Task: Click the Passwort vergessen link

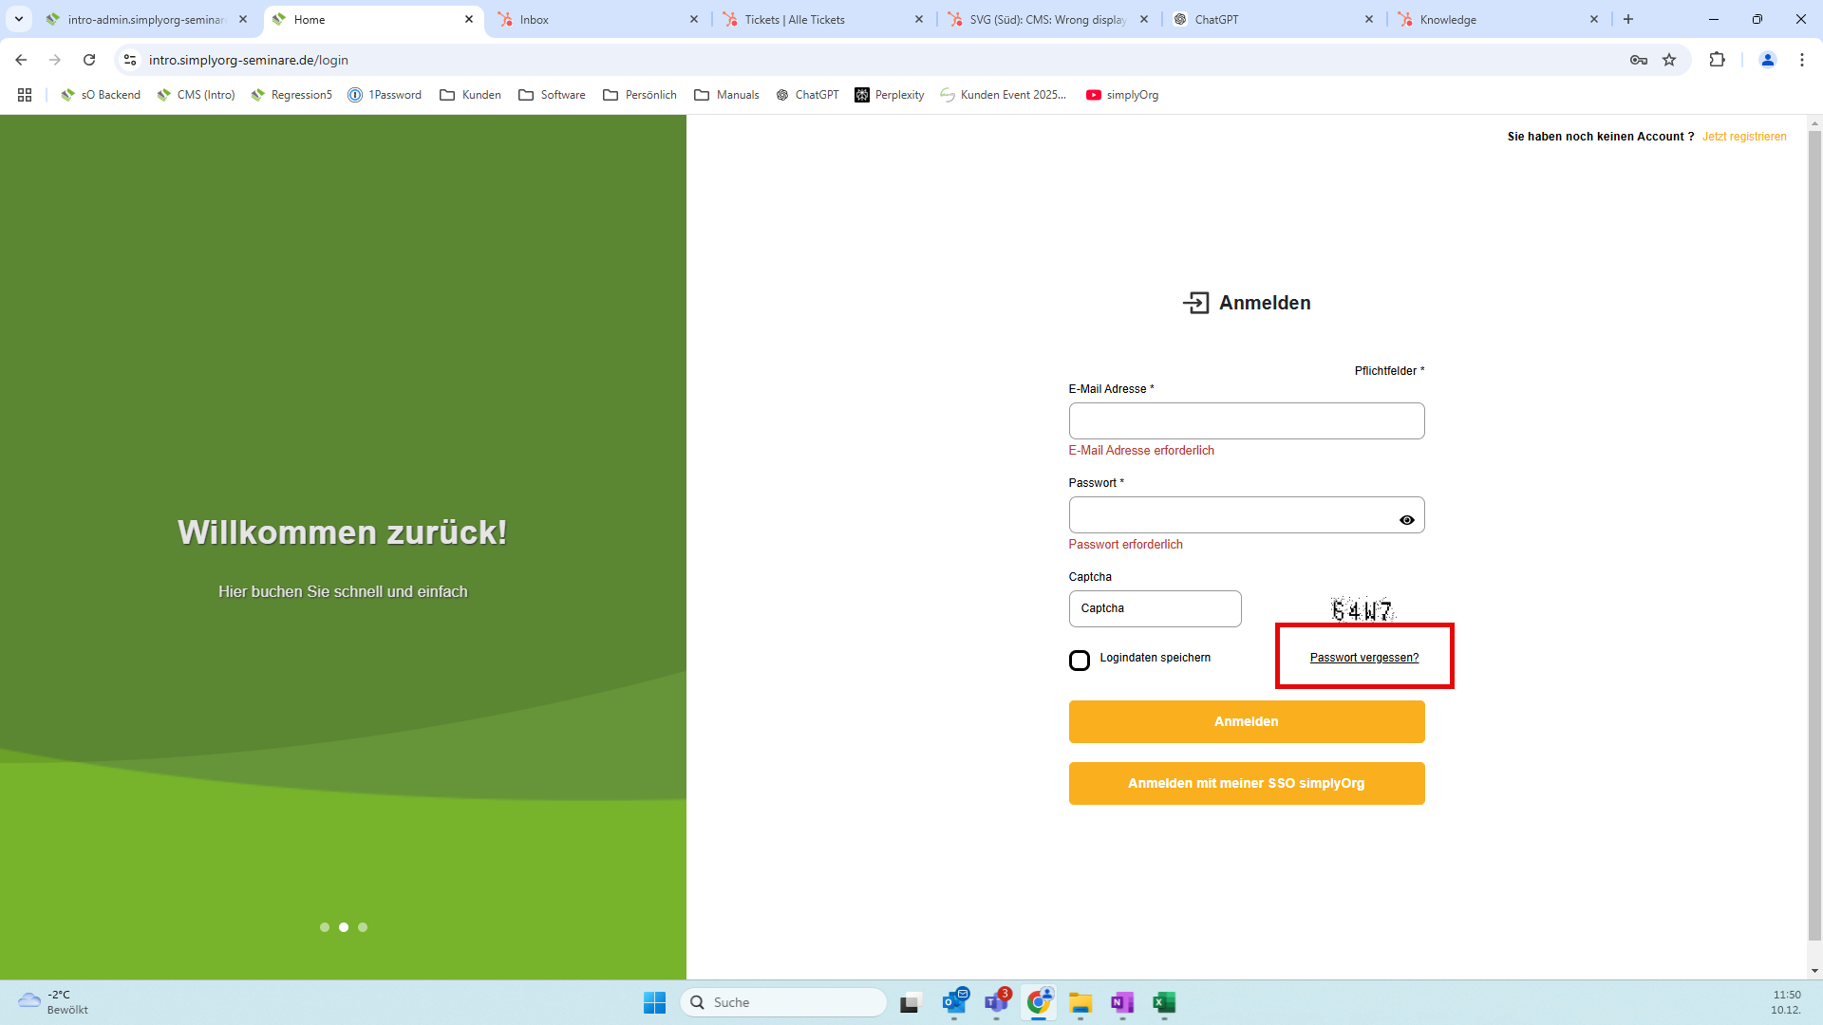Action: click(x=1363, y=658)
